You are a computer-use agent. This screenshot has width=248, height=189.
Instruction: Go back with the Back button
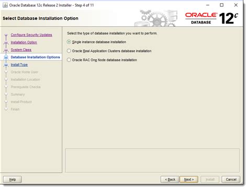(170, 180)
